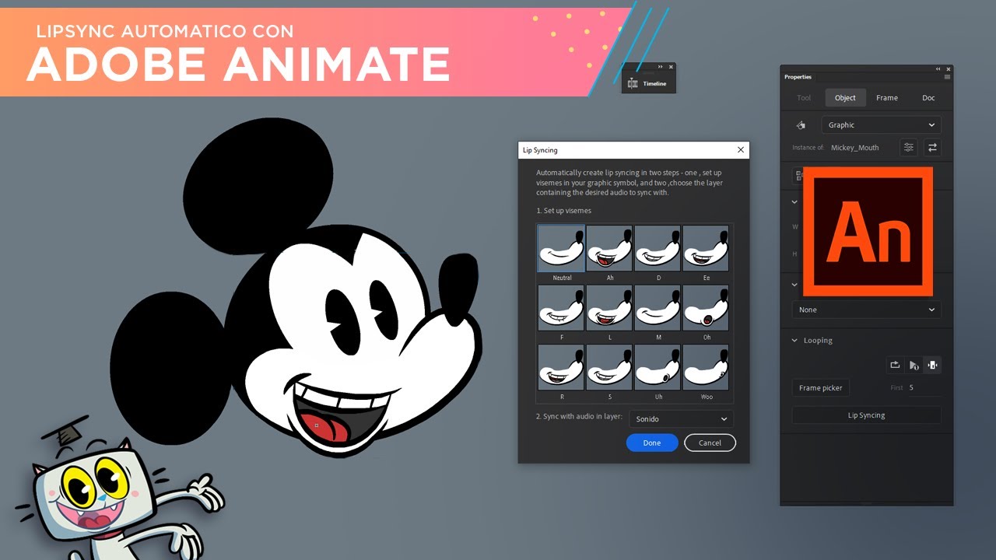Screen dimensions: 996x560
Task: Select the D viseme thumbnail
Action: (x=658, y=249)
